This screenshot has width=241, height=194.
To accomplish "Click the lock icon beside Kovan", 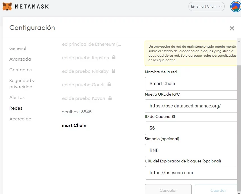I will pos(110,98).
